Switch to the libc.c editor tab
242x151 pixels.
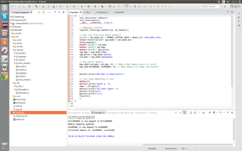click(87, 12)
